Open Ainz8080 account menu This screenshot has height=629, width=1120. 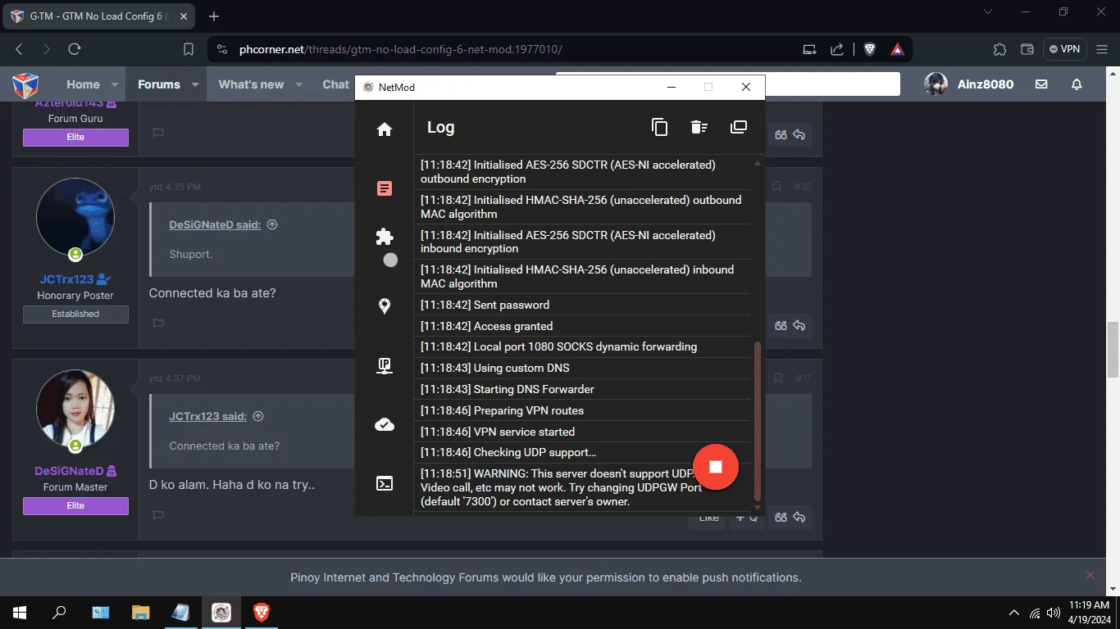(970, 84)
